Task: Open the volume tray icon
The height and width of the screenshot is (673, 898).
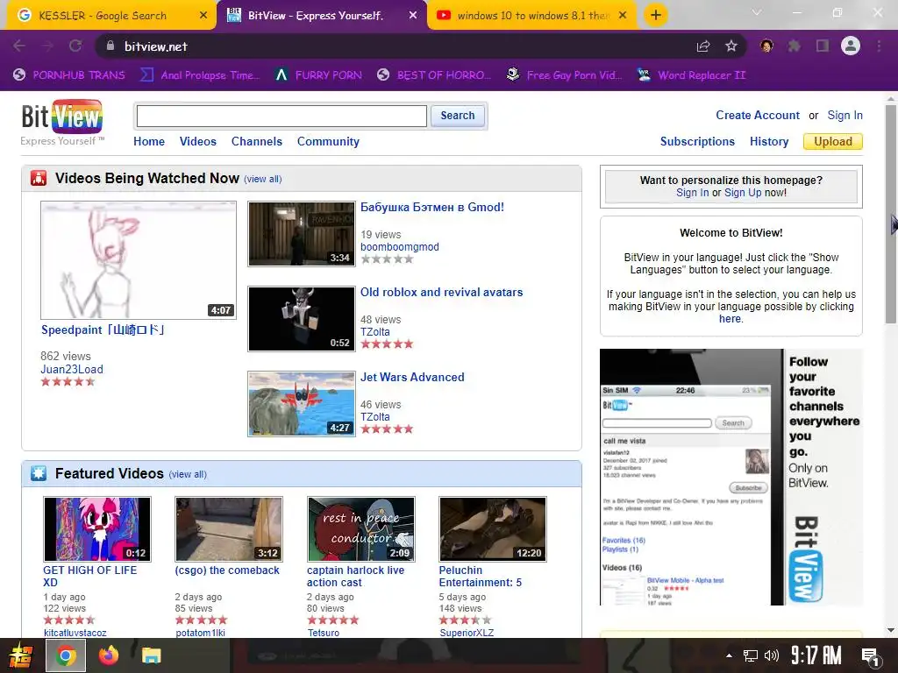Action: 772,655
